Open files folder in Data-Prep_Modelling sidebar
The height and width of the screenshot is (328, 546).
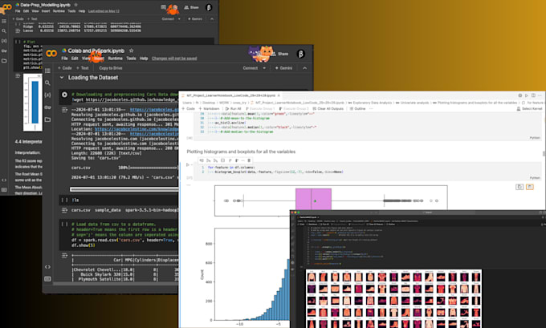4,60
